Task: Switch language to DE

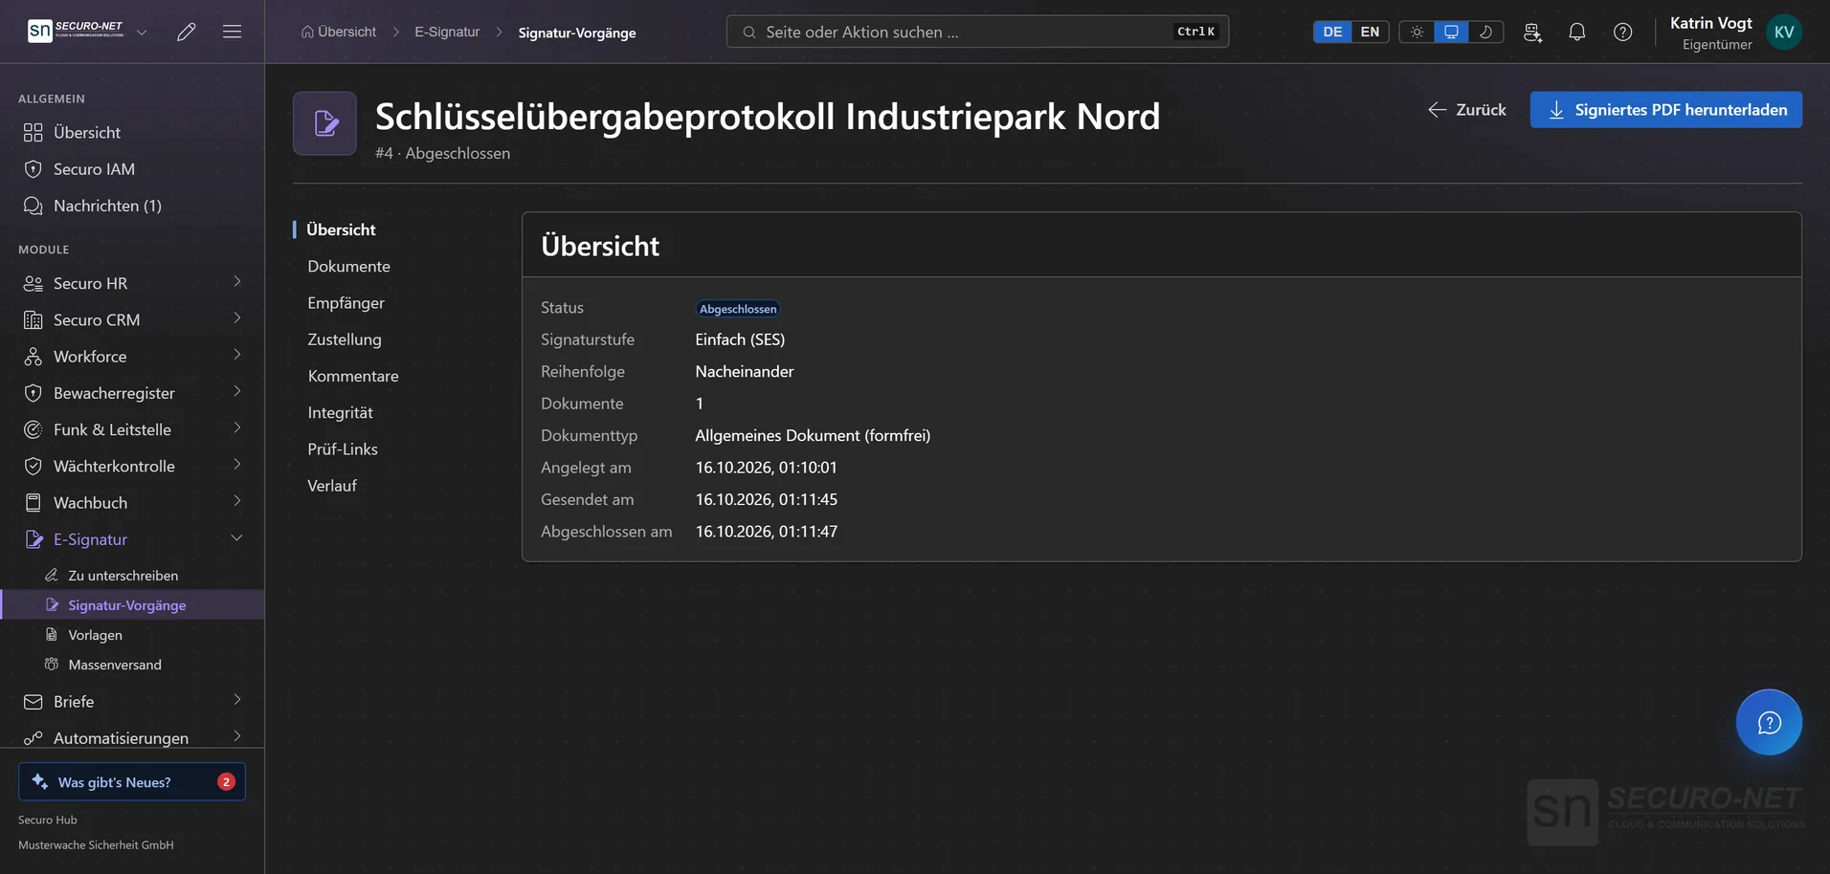Action: 1332,32
